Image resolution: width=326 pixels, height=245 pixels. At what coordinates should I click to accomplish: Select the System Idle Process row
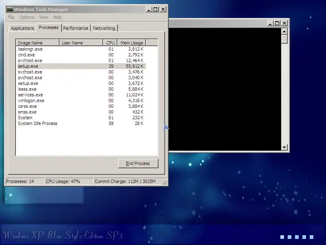point(81,124)
